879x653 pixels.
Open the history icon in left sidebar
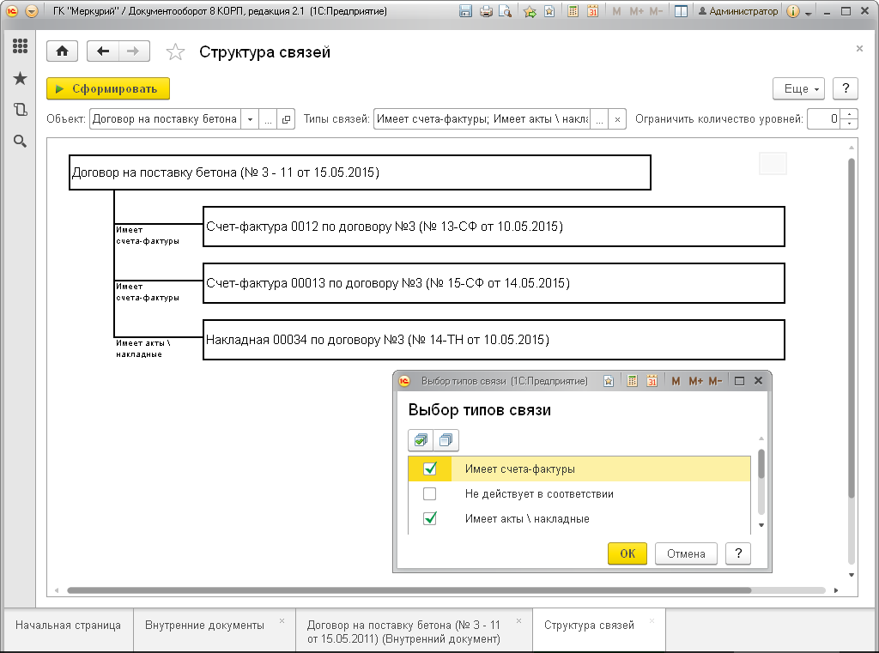(x=21, y=109)
